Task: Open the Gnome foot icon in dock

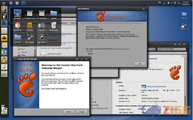Action: coord(4,16)
